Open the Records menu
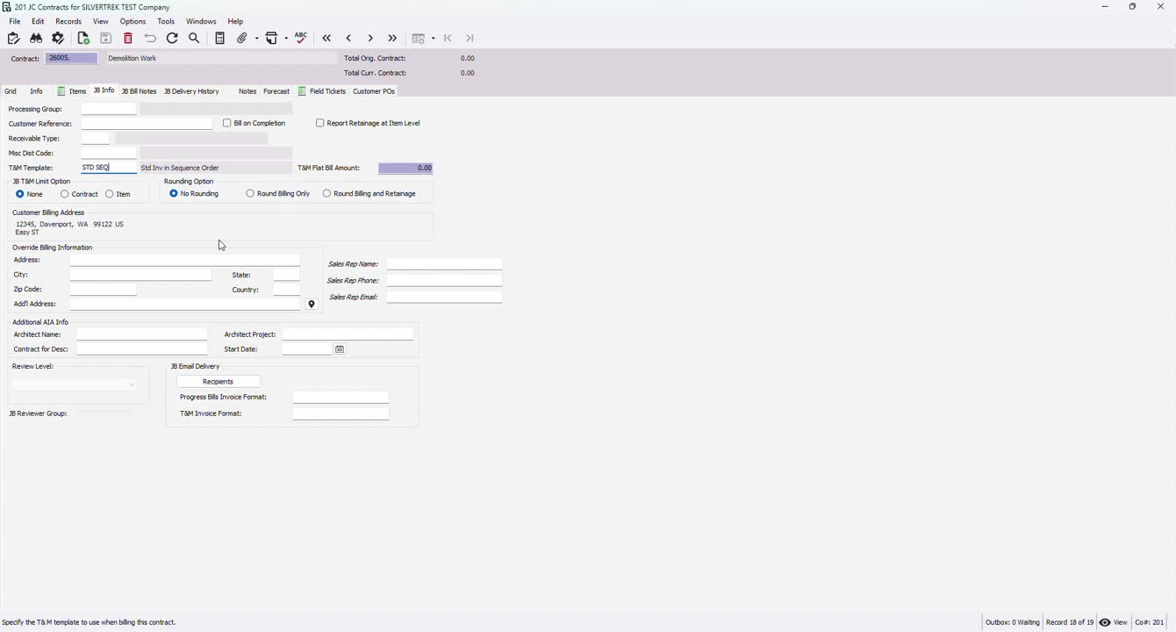 68,21
